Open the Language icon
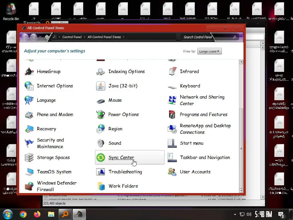 [29, 100]
